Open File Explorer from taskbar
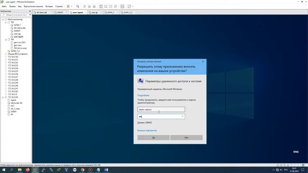The image size is (308, 173). coord(20,170)
